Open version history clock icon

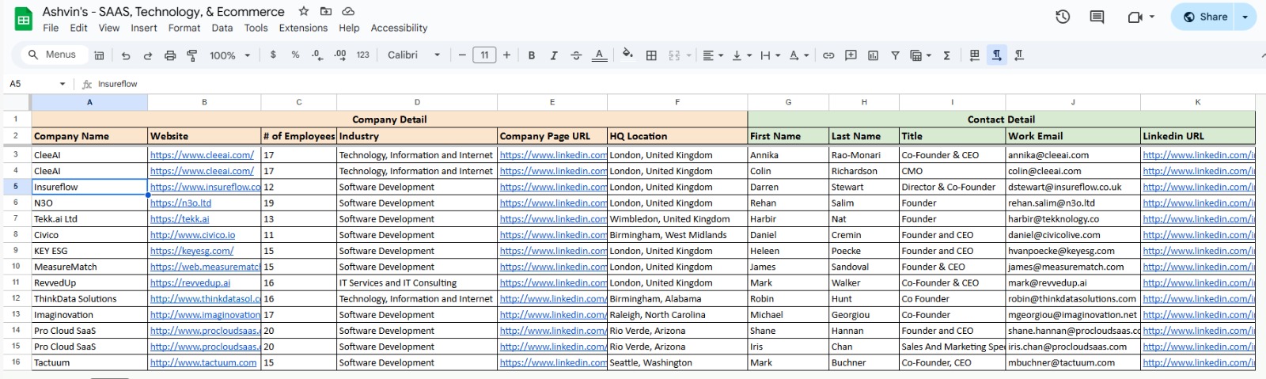click(1063, 17)
